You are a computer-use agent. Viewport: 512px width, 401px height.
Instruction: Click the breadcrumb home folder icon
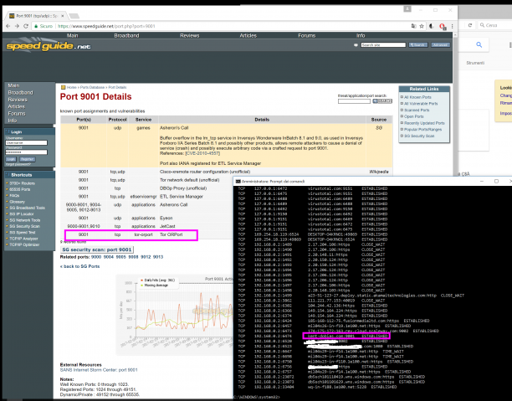click(x=64, y=87)
